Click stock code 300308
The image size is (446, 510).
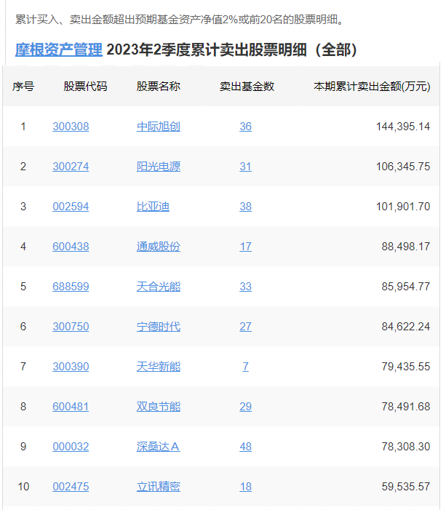(71, 127)
